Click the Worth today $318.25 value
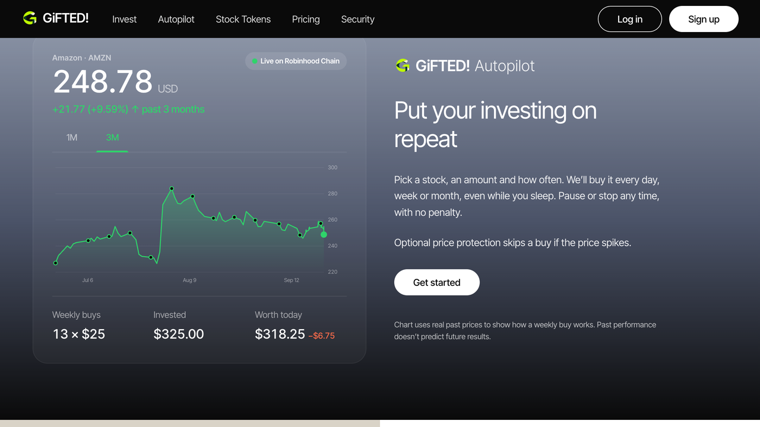 [280, 334]
